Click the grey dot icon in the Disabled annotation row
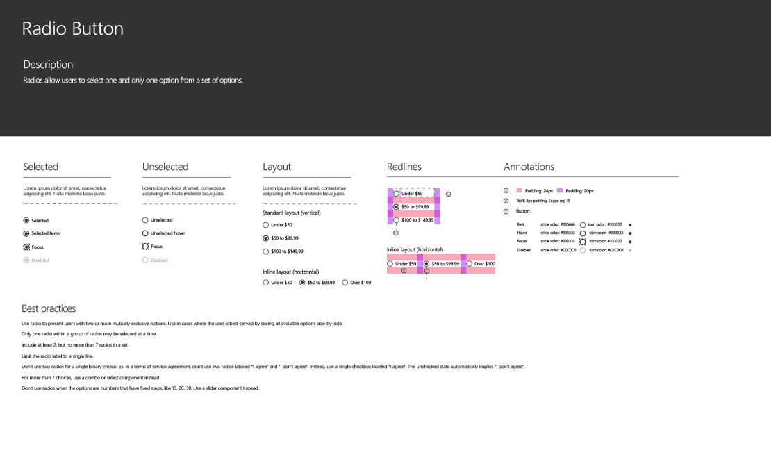Screen dimensions: 771x457 tap(630, 251)
